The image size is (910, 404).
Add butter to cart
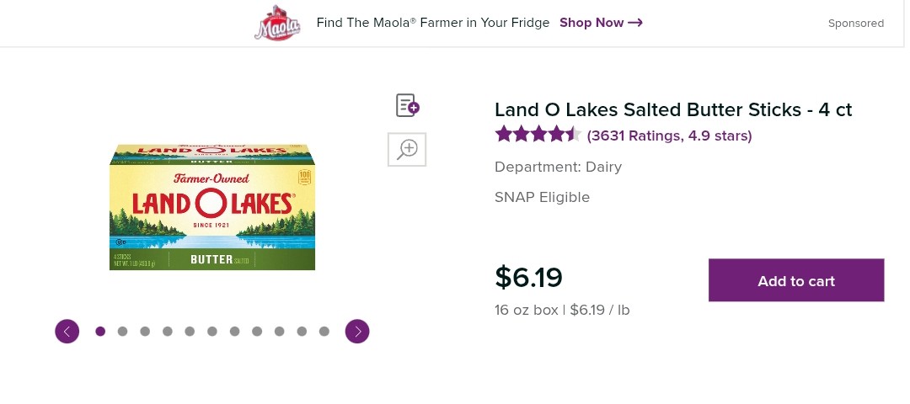click(796, 280)
